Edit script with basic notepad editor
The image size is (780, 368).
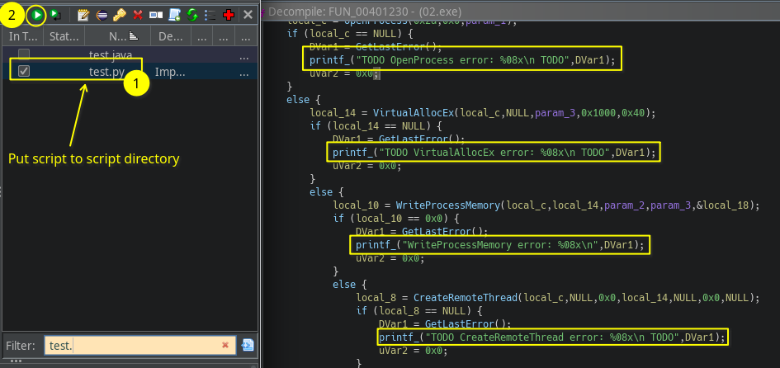tap(83, 16)
